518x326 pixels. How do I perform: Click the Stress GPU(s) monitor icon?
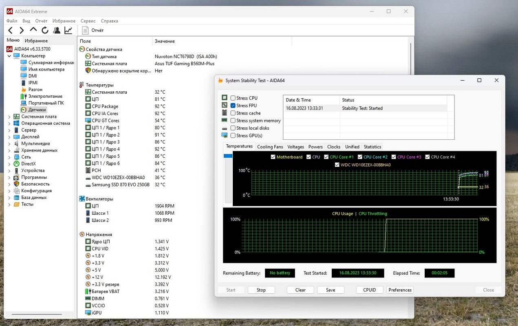pos(225,135)
